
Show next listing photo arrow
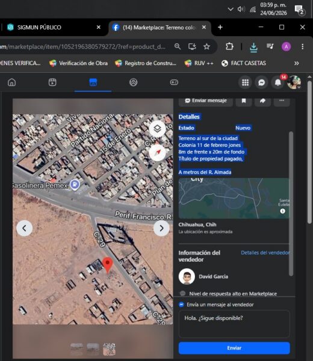[161, 228]
